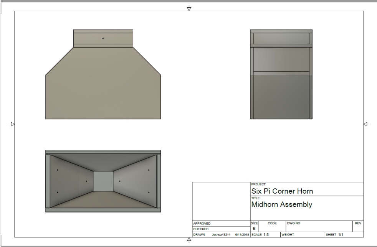Click the bottom border center mark arrow

point(188,240)
